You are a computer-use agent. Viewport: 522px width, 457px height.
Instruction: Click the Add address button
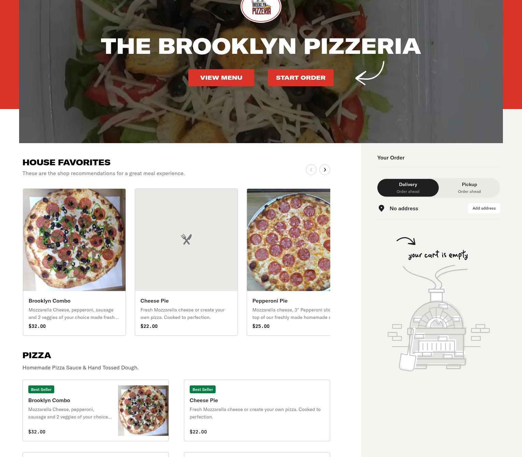tap(484, 208)
